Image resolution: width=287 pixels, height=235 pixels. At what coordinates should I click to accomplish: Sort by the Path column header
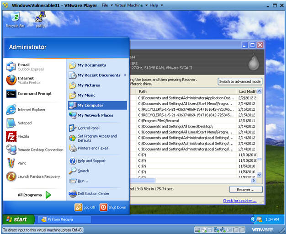186,91
